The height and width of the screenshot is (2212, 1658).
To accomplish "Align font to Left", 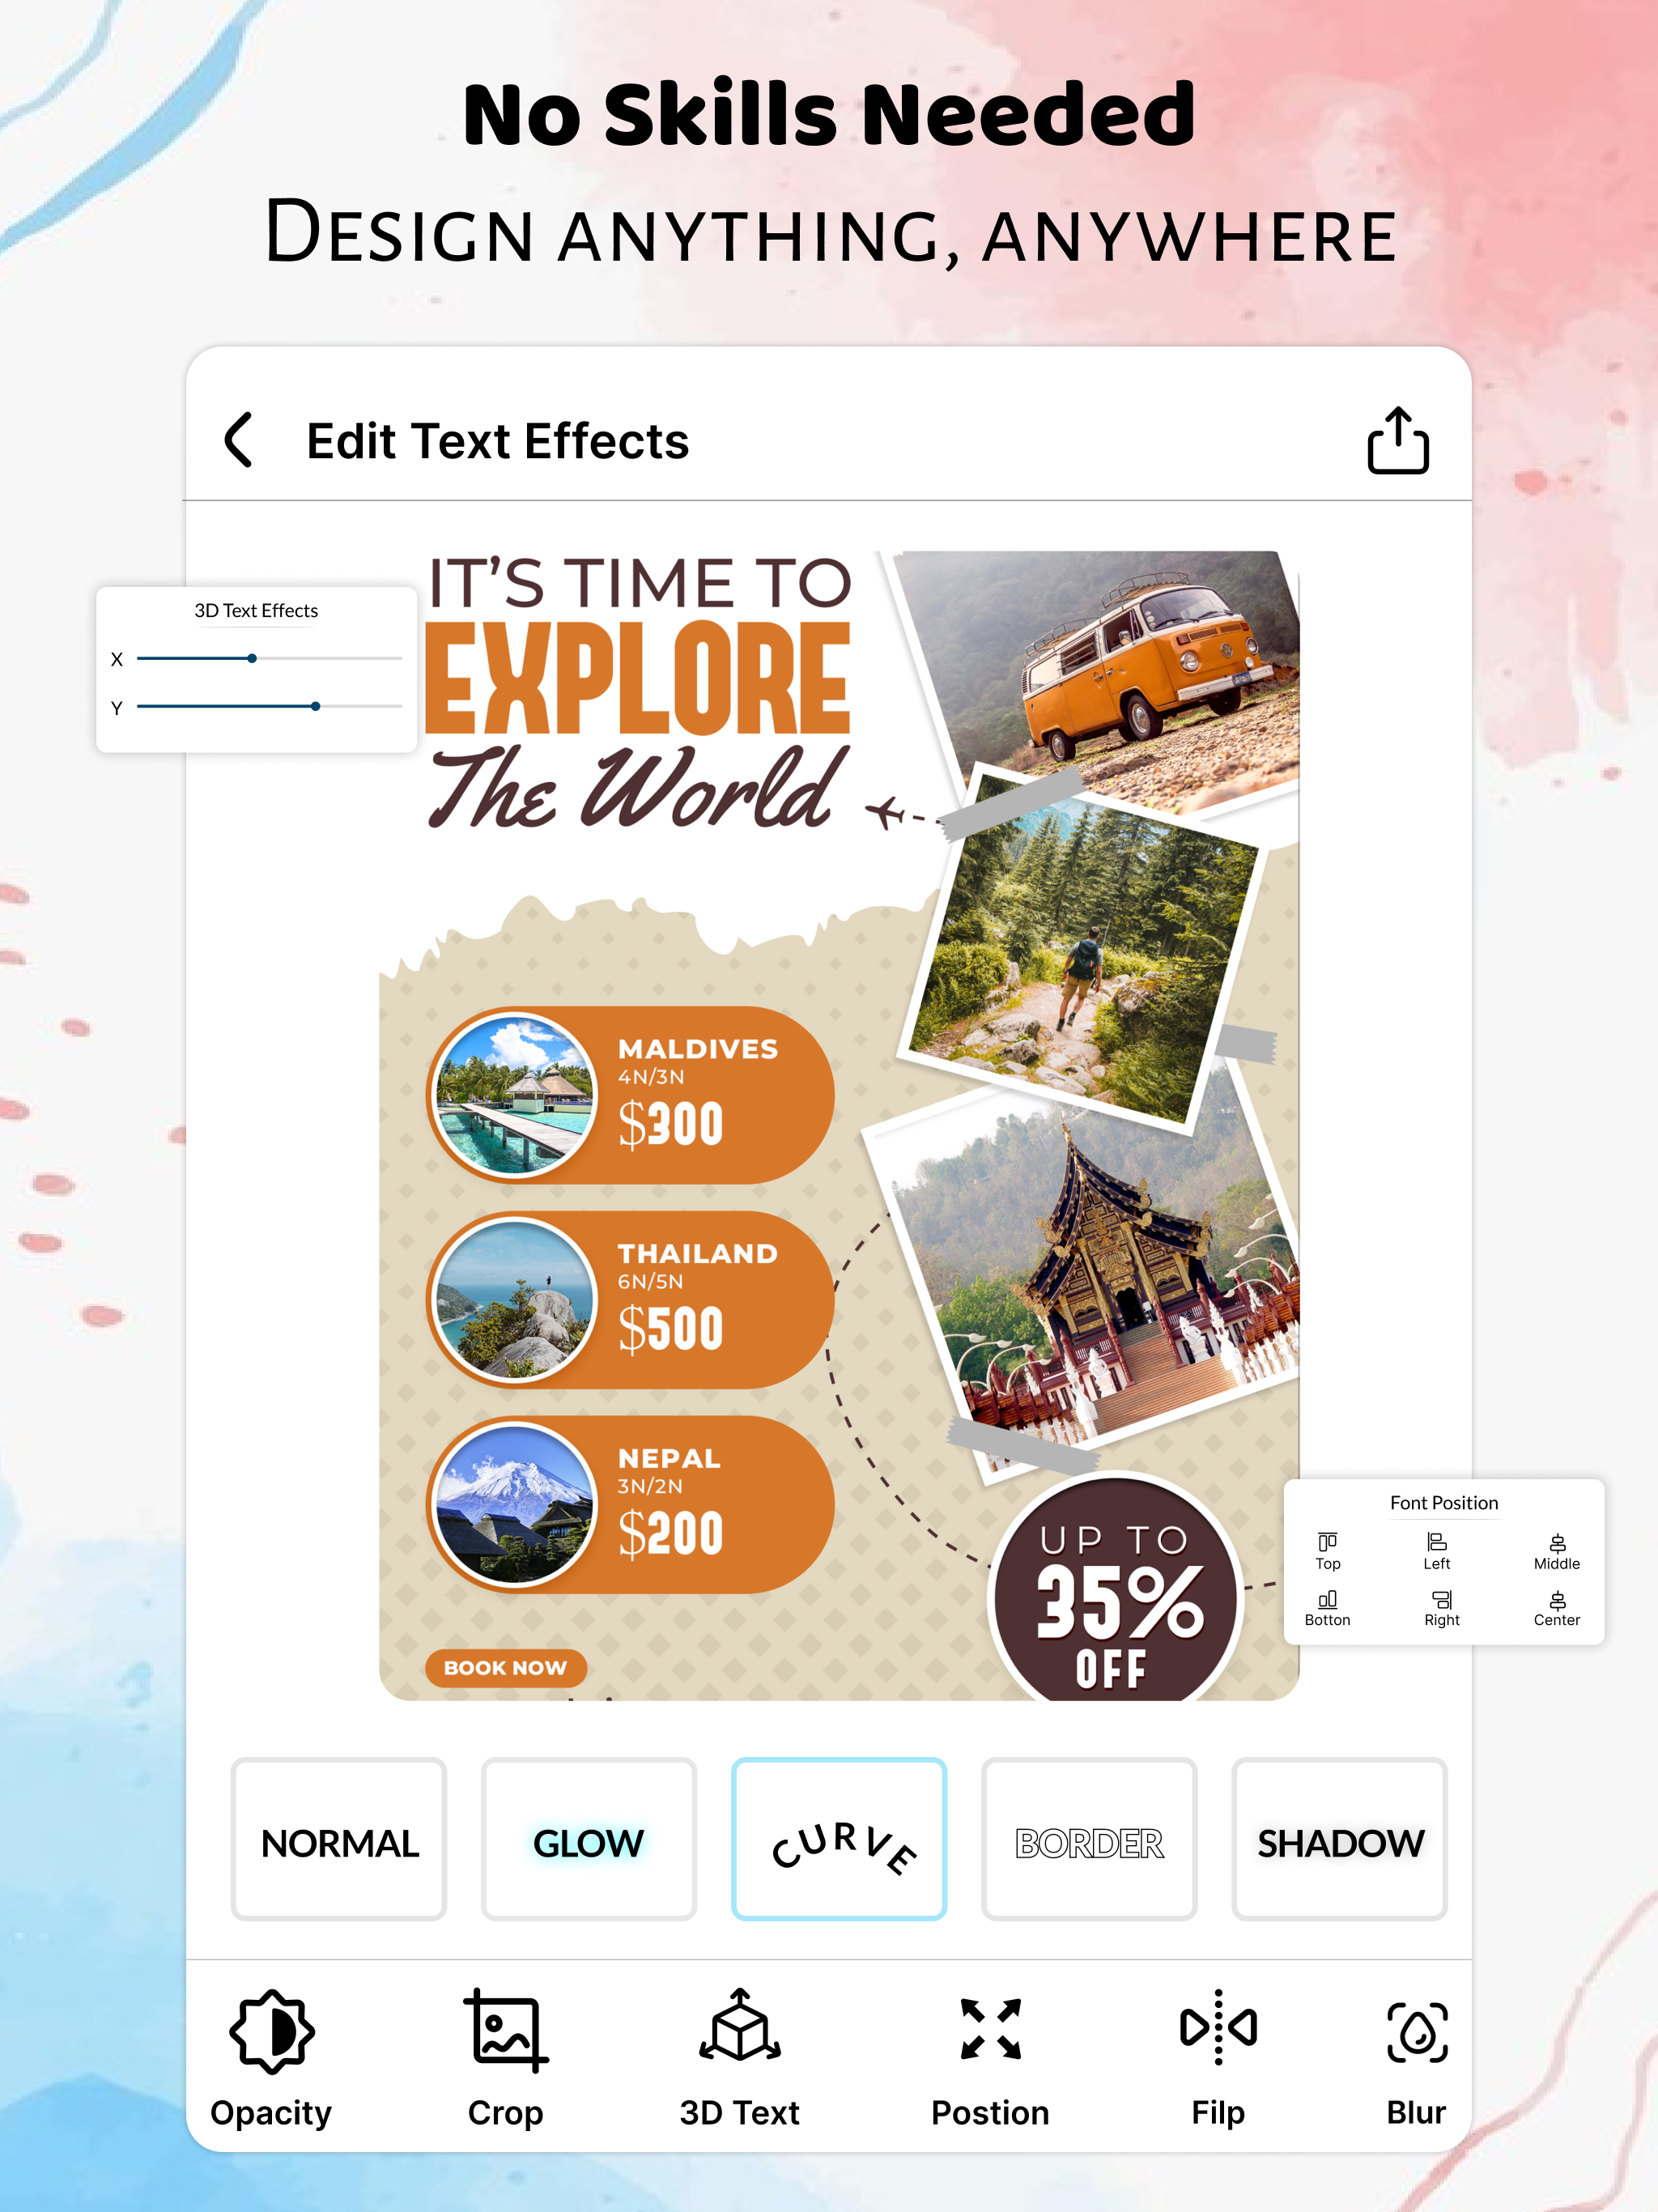I will (1436, 1551).
